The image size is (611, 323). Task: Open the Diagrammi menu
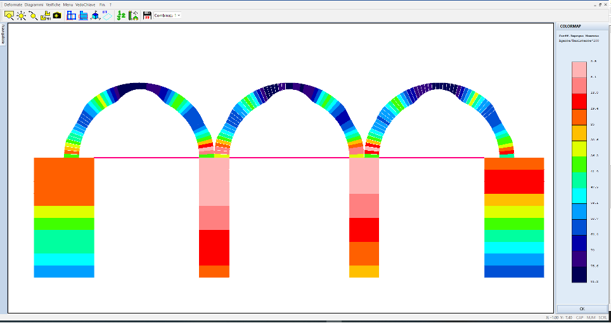click(34, 4)
